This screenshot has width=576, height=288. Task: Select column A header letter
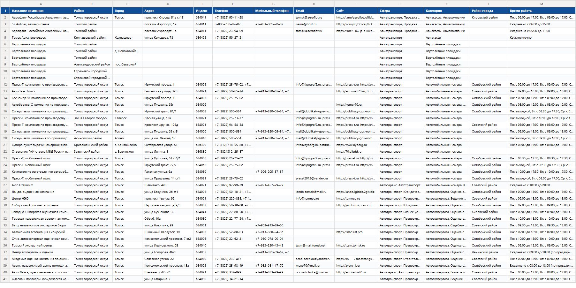41,4
